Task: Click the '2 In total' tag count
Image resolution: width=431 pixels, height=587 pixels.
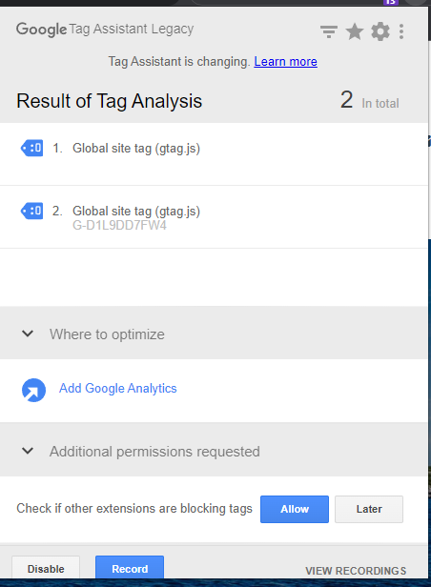Action: [x=370, y=100]
